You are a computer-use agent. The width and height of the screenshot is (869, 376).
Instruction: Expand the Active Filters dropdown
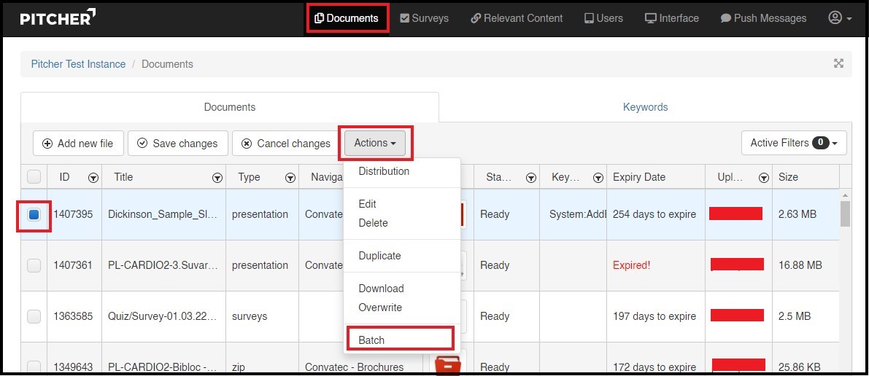tap(793, 144)
